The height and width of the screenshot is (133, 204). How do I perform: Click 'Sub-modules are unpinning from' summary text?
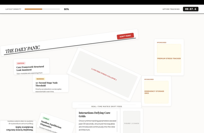tap(30, 73)
